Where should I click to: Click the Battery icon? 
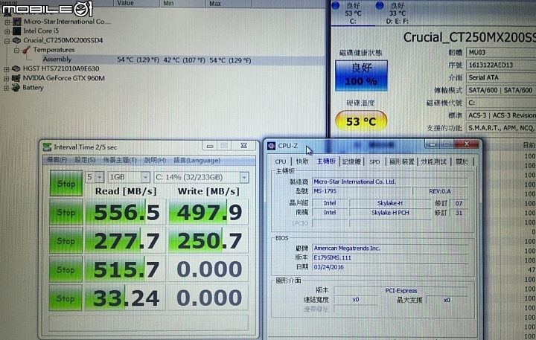click(16, 88)
